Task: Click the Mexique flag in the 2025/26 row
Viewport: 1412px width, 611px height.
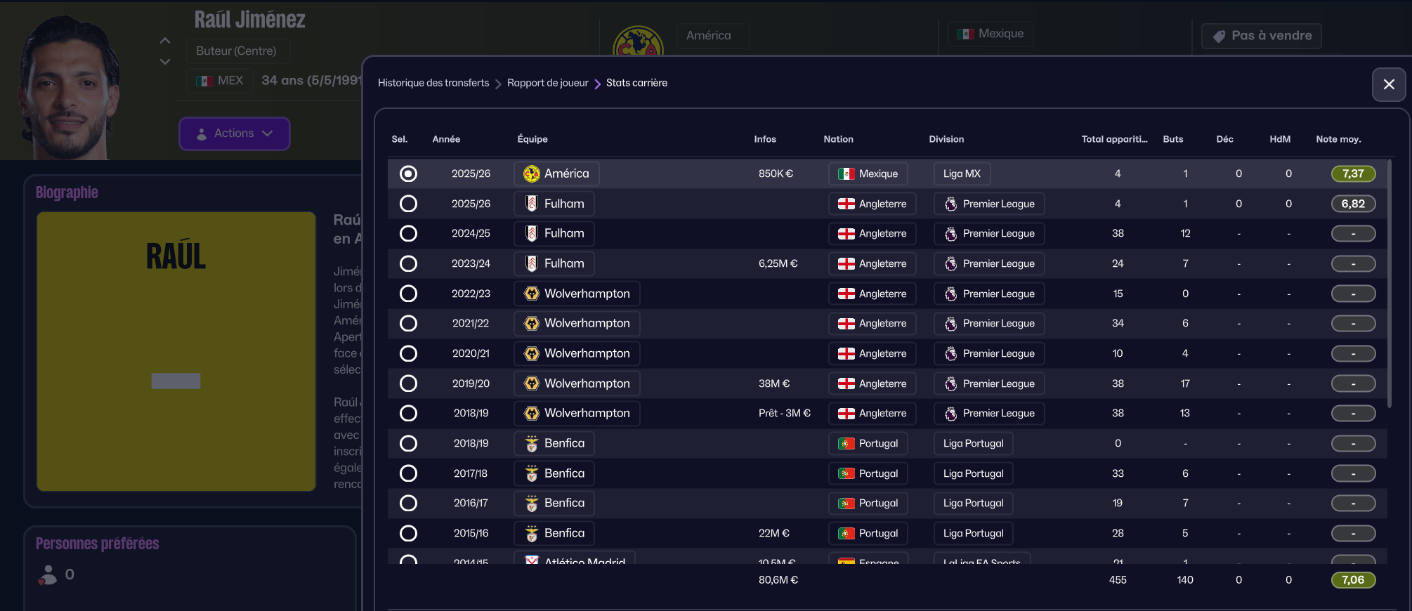Action: coord(846,174)
